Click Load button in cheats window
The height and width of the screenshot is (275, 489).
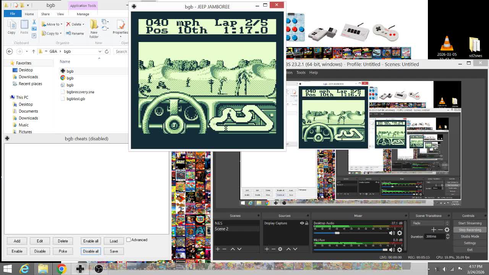113,241
